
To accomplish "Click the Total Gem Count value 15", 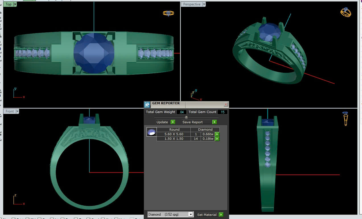I will click(x=223, y=112).
